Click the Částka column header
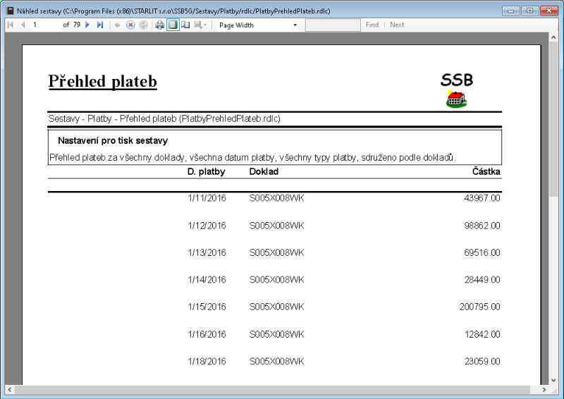Image resolution: width=564 pixels, height=399 pixels. point(486,171)
